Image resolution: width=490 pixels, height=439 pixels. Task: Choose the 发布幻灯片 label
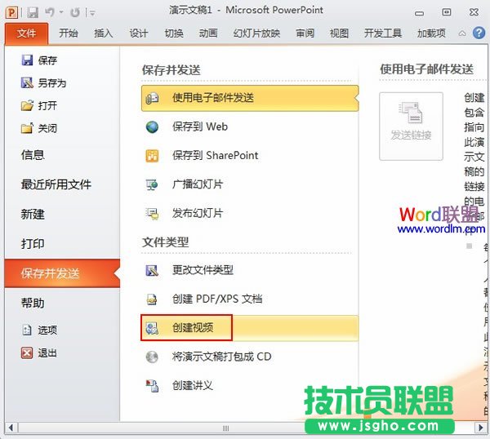click(x=198, y=213)
